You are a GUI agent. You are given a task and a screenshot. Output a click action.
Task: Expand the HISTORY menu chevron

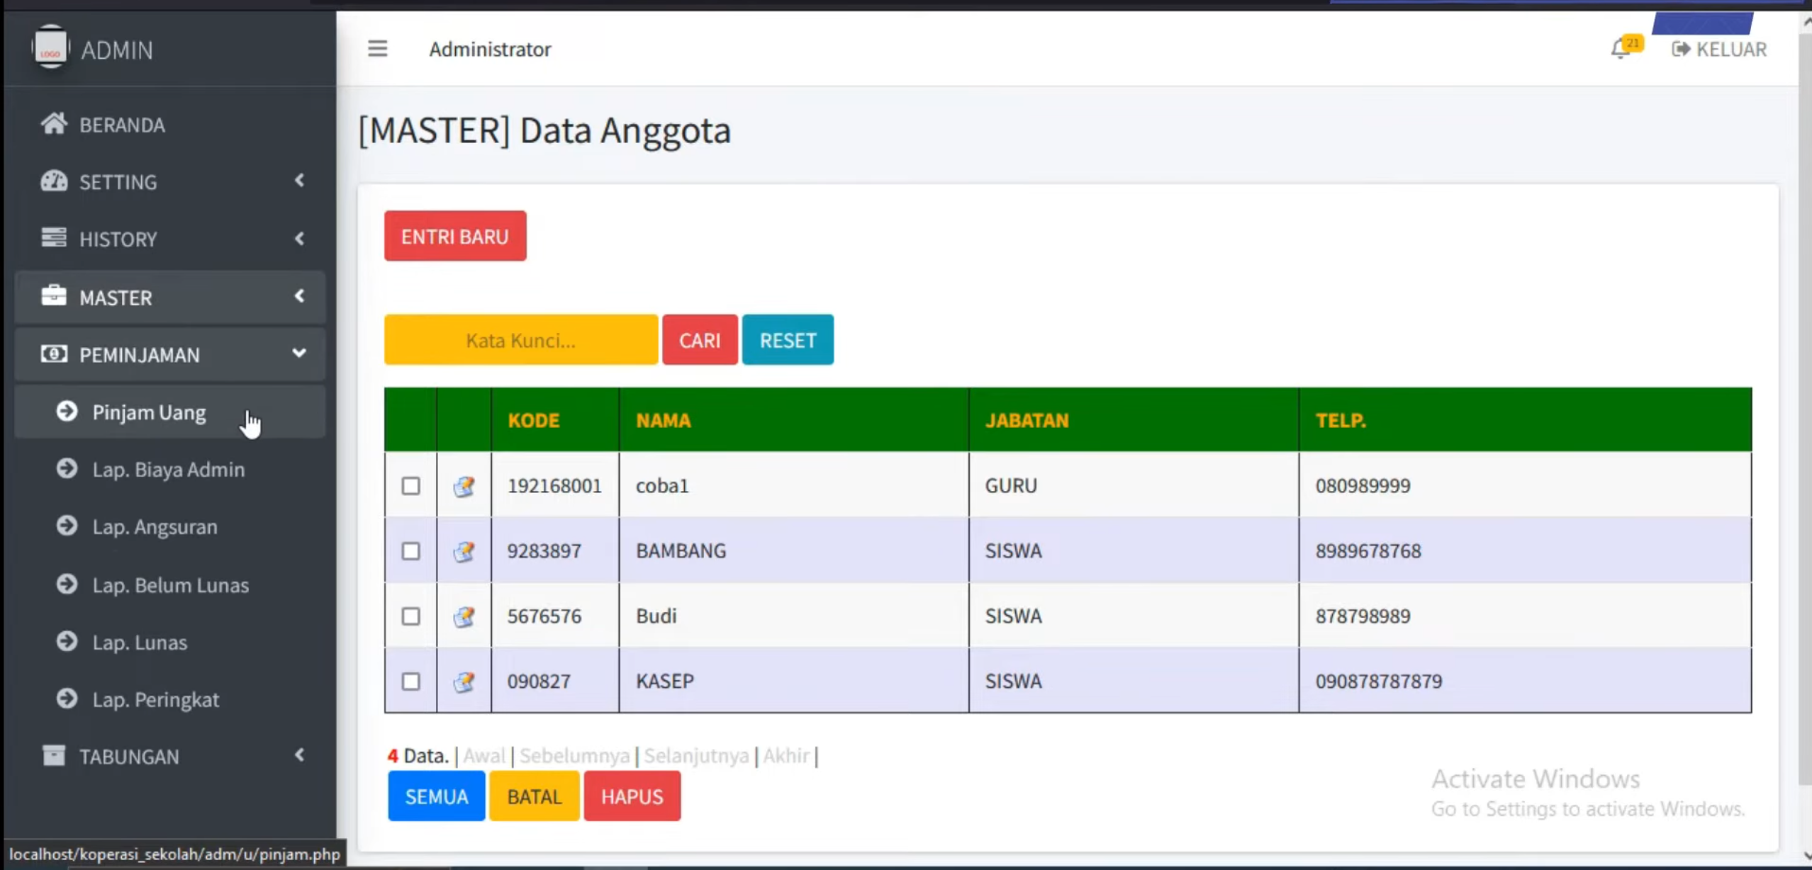300,238
